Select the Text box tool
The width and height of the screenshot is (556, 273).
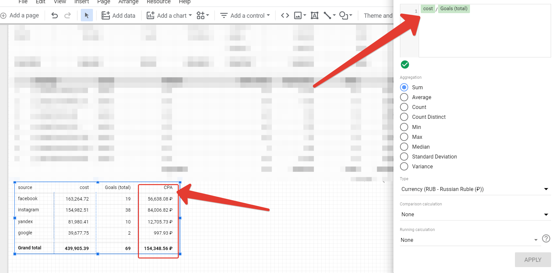click(x=315, y=15)
